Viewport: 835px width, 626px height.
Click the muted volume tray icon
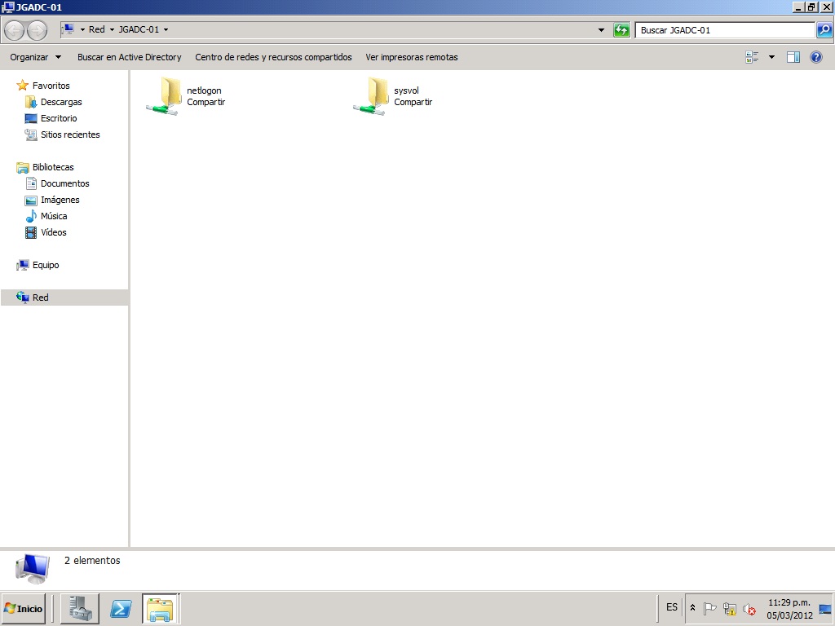coord(749,608)
